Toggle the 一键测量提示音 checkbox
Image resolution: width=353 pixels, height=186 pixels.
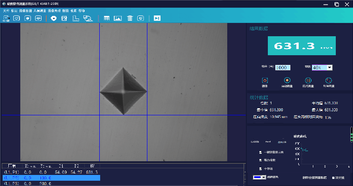click(x=260, y=152)
